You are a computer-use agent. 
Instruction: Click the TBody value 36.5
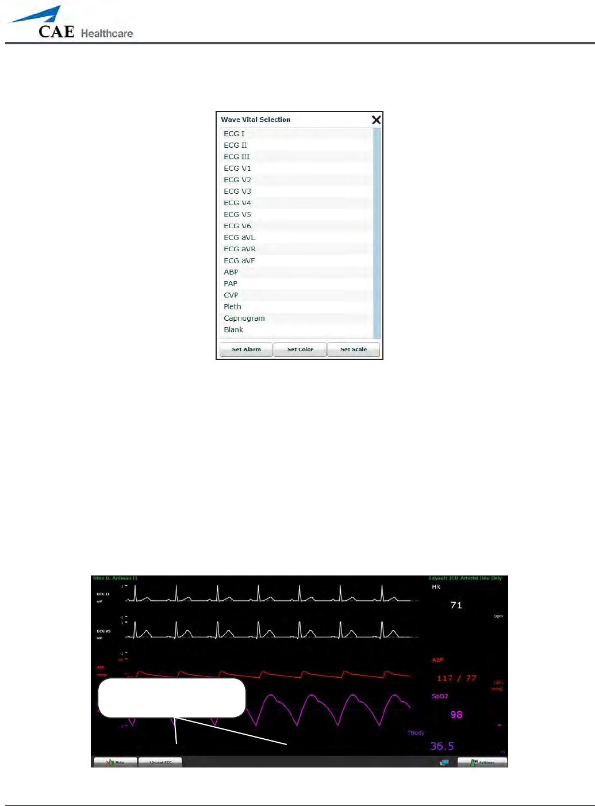pyautogui.click(x=442, y=746)
